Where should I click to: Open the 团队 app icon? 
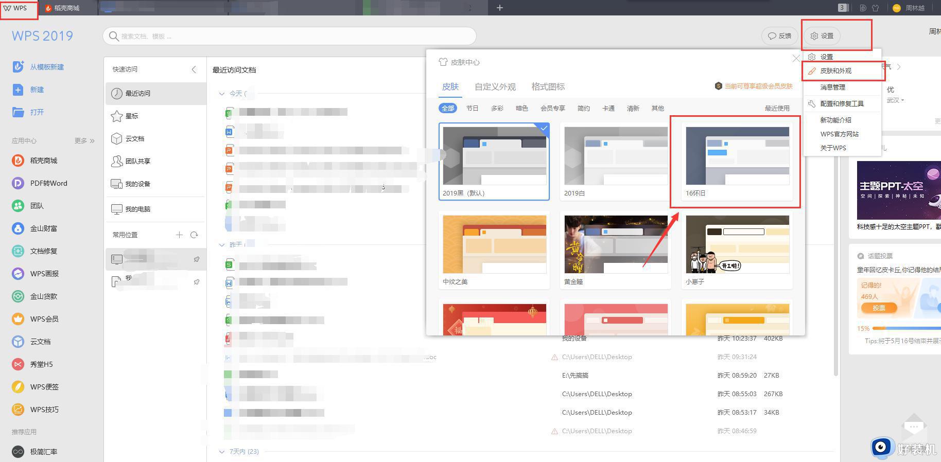point(18,206)
